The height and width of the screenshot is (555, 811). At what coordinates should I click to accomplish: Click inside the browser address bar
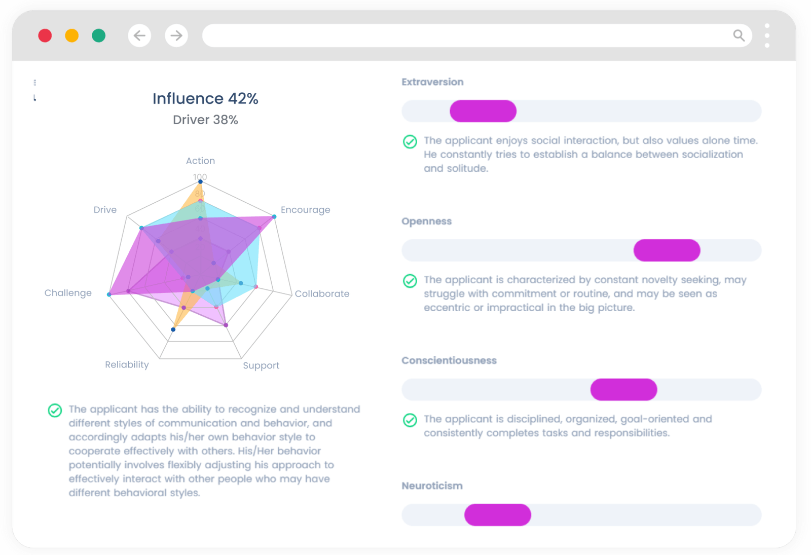pos(456,35)
